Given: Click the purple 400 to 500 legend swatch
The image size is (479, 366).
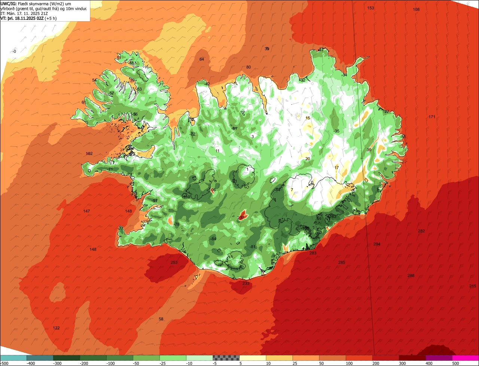Looking at the screenshot, I should pyautogui.click(x=439, y=358).
